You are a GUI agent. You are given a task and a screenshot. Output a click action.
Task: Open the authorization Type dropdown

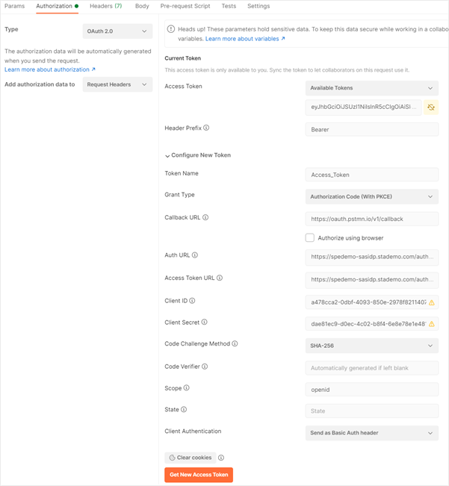pyautogui.click(x=117, y=31)
